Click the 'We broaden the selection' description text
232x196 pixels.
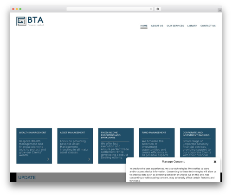(x=155, y=148)
